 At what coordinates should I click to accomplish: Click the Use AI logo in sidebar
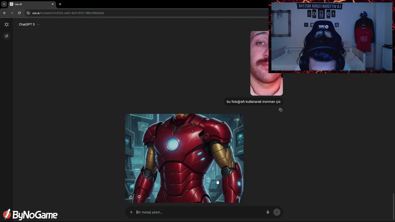[6, 24]
